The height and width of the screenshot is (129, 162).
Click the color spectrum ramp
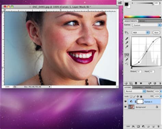(x=143, y=17)
